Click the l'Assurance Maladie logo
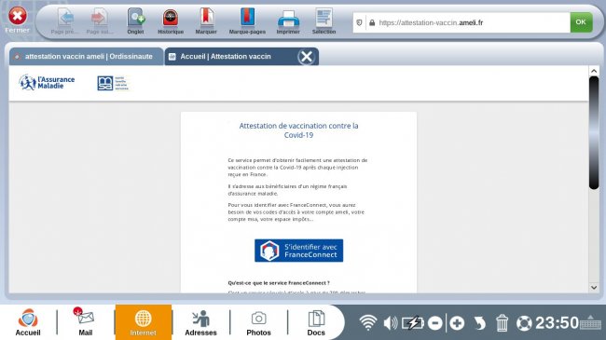The image size is (606, 340). tap(47, 82)
